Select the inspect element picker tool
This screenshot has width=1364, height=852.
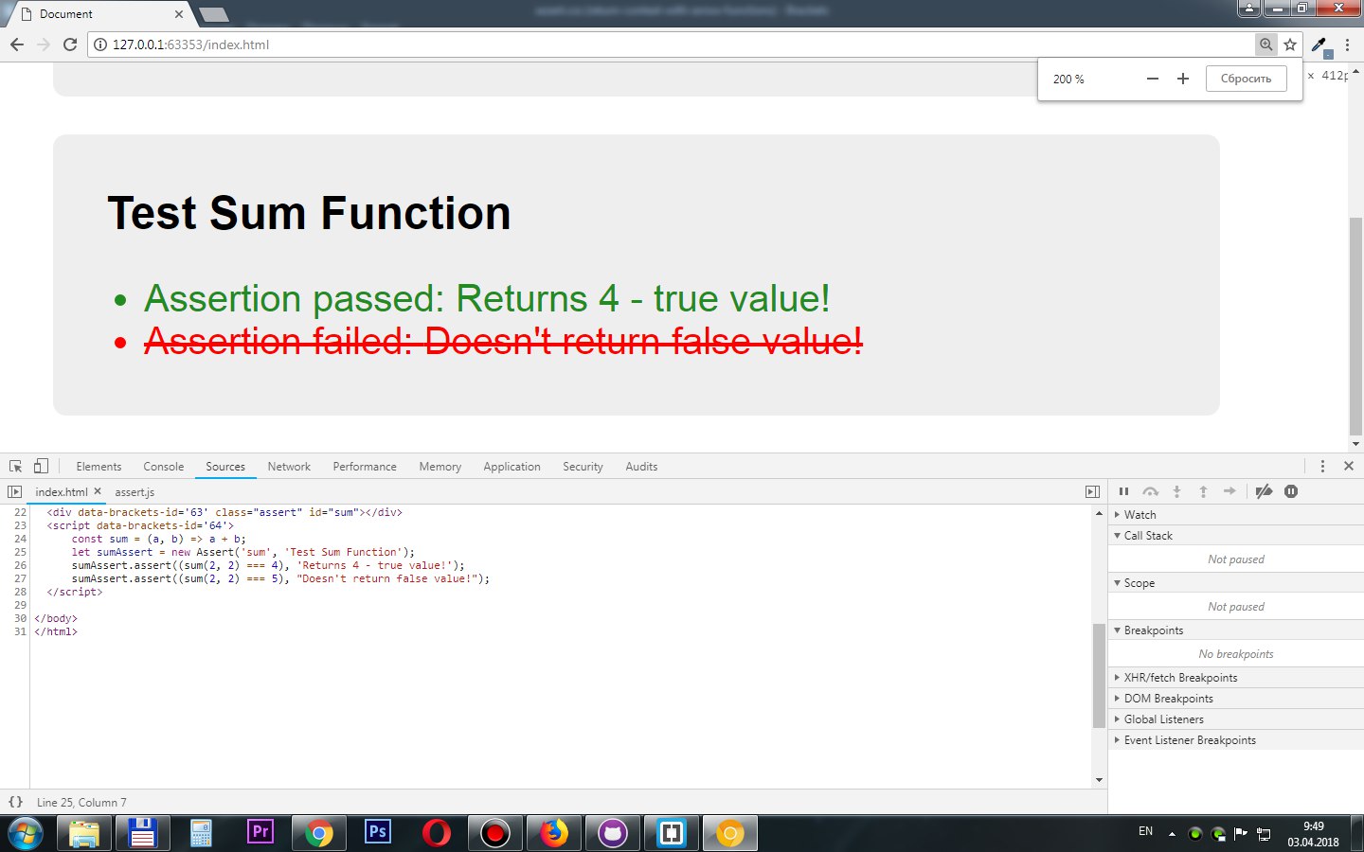coord(15,466)
